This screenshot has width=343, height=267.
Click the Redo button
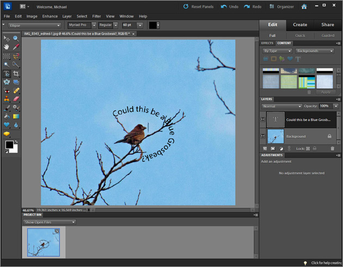pyautogui.click(x=253, y=7)
